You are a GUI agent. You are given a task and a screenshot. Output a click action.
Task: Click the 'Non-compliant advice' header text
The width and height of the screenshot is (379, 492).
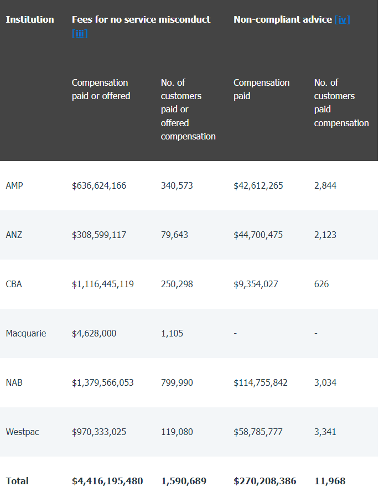pyautogui.click(x=283, y=20)
